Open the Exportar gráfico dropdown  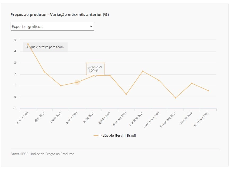tap(52, 26)
